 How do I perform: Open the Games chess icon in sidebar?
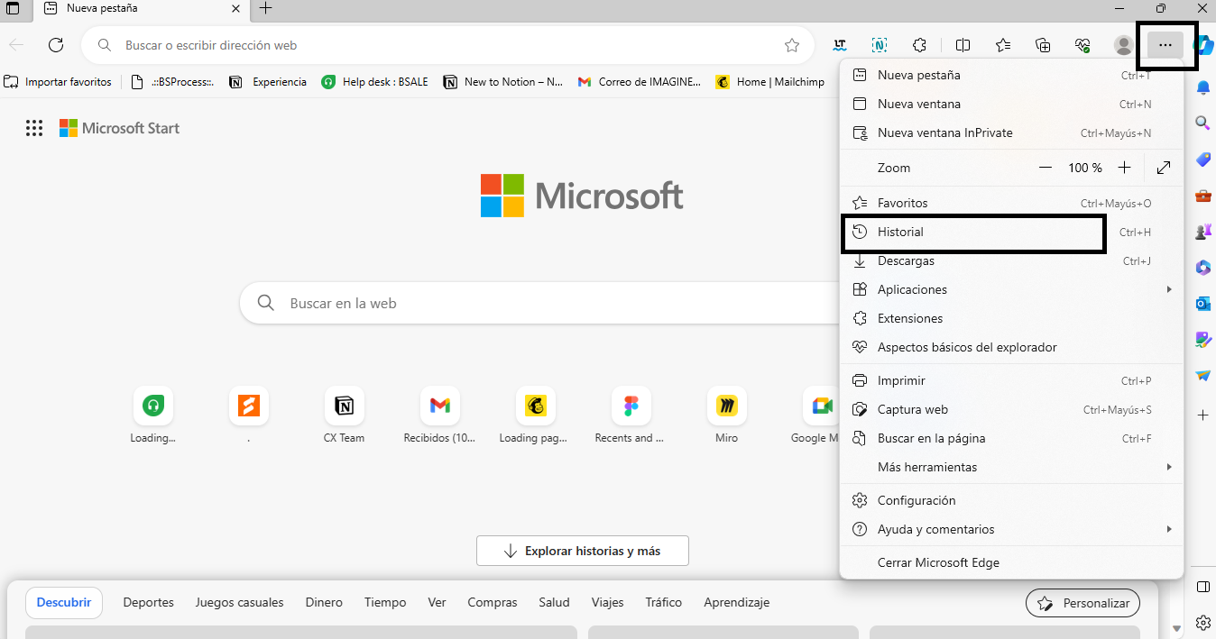pyautogui.click(x=1203, y=232)
